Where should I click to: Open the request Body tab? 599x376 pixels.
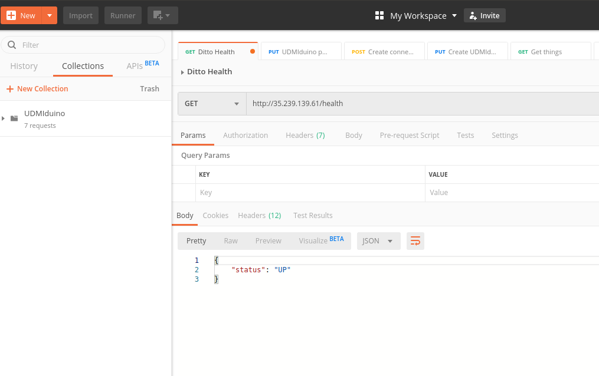pyautogui.click(x=353, y=136)
